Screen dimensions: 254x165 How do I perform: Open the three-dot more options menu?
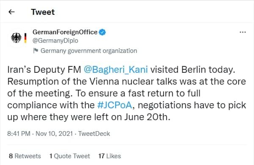tap(243, 32)
